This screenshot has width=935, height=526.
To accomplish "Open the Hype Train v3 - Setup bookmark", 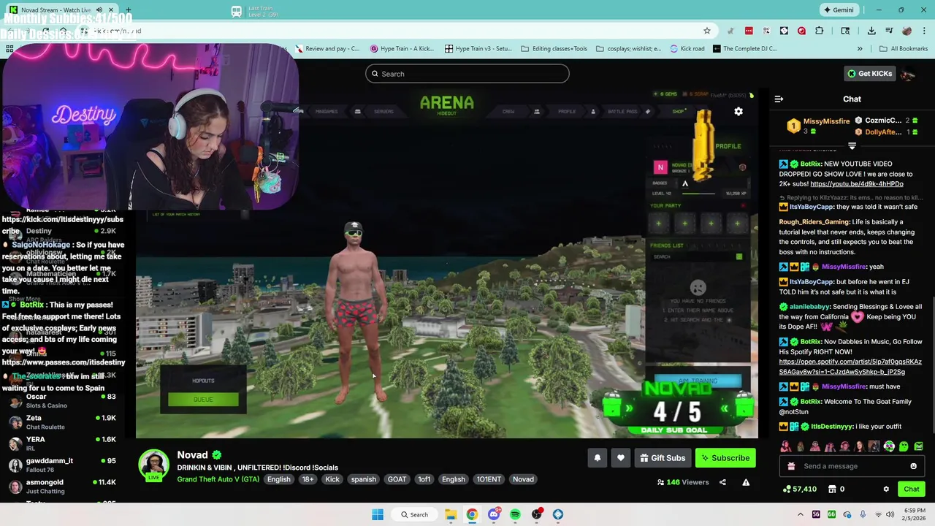I will pyautogui.click(x=478, y=49).
